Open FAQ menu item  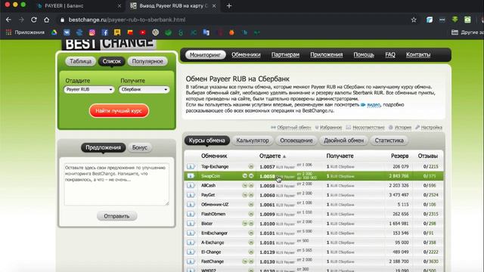click(390, 54)
